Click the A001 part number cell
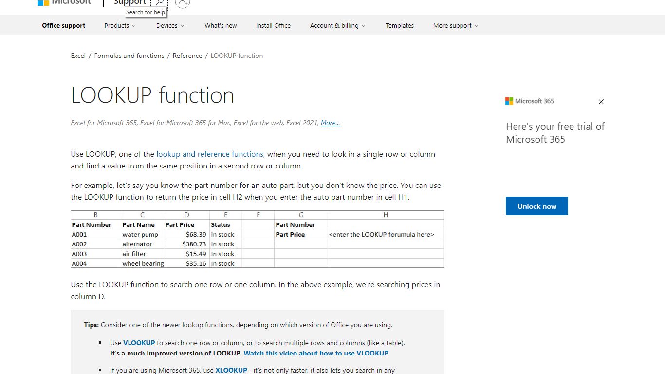The width and height of the screenshot is (665, 374). pos(96,234)
